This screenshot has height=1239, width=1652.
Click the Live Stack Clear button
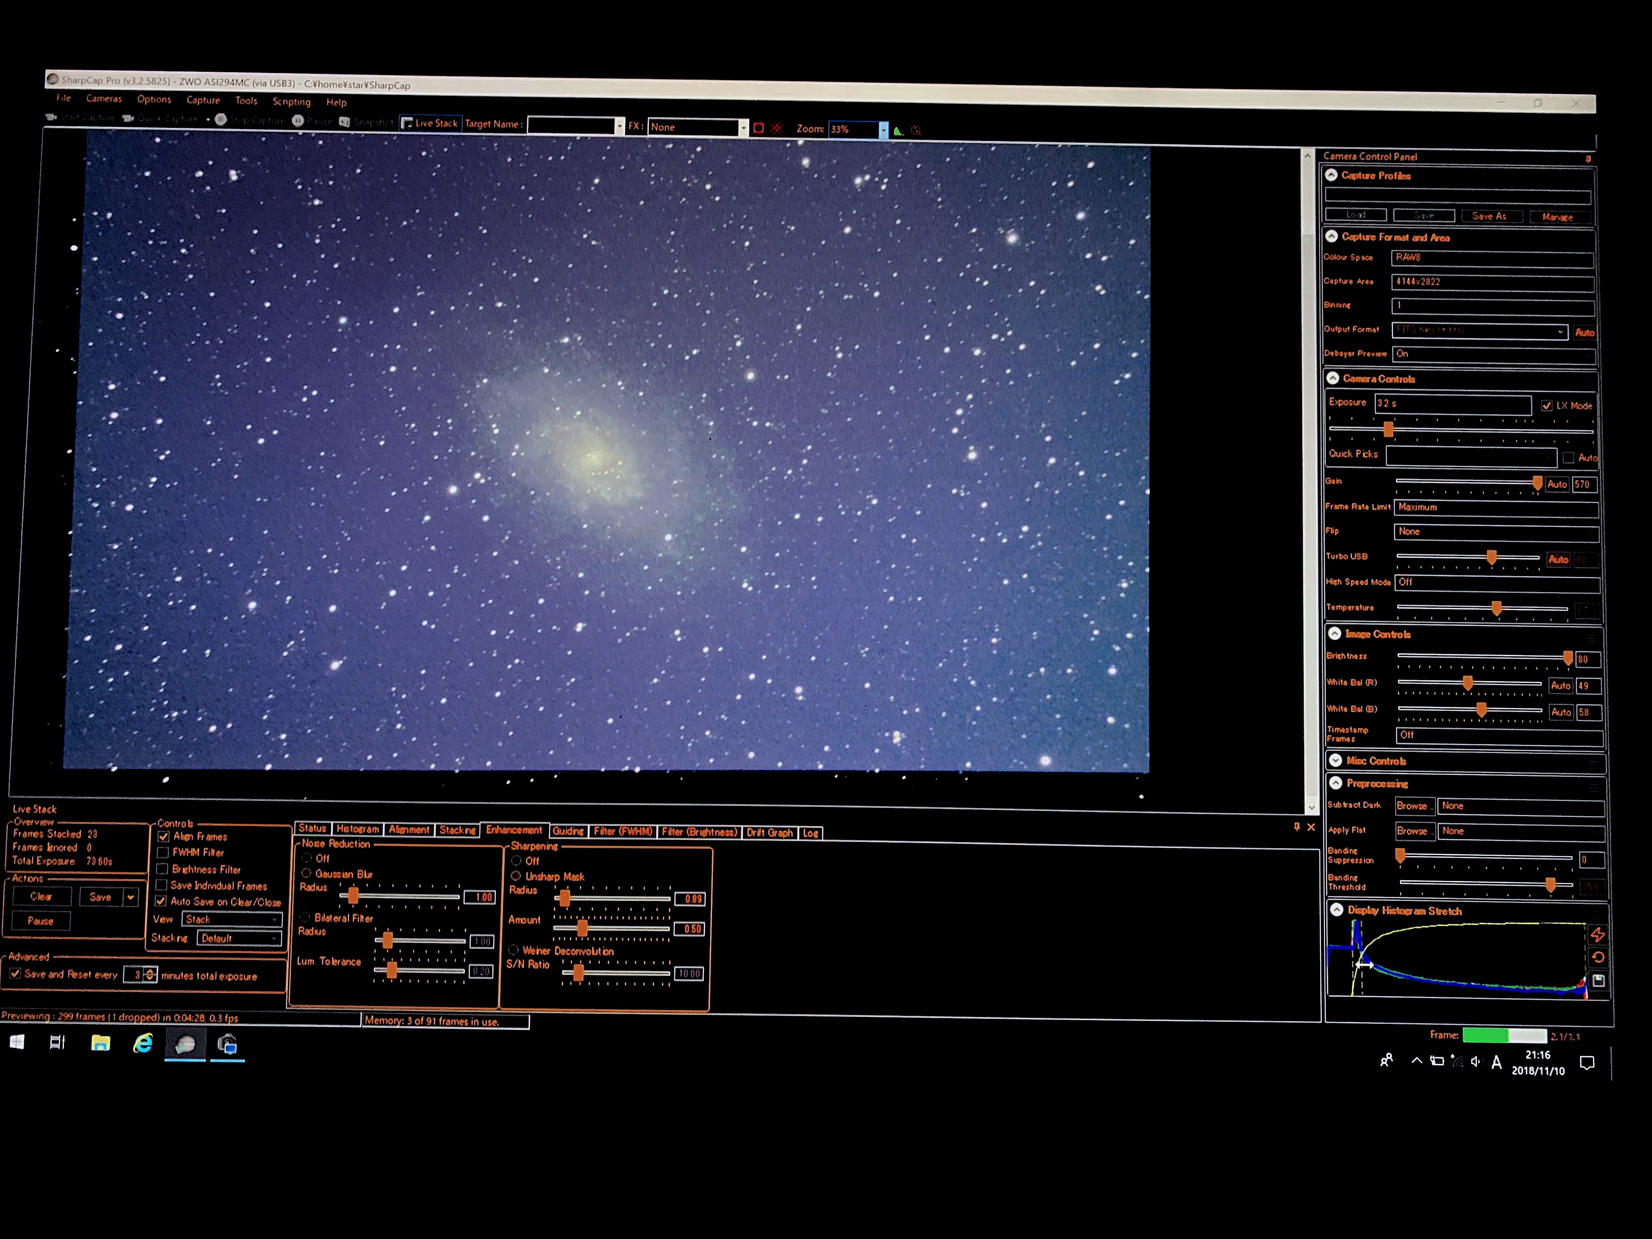(x=41, y=896)
